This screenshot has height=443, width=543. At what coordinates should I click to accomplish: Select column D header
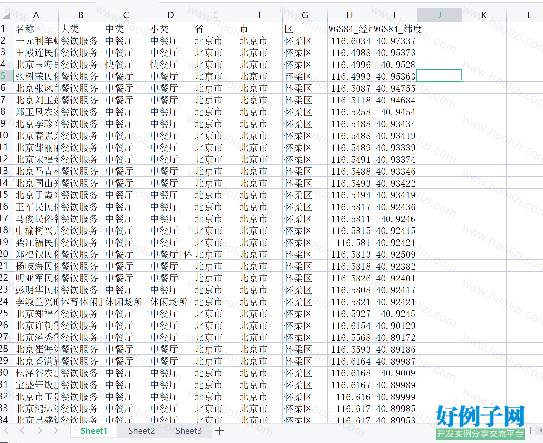pos(170,15)
